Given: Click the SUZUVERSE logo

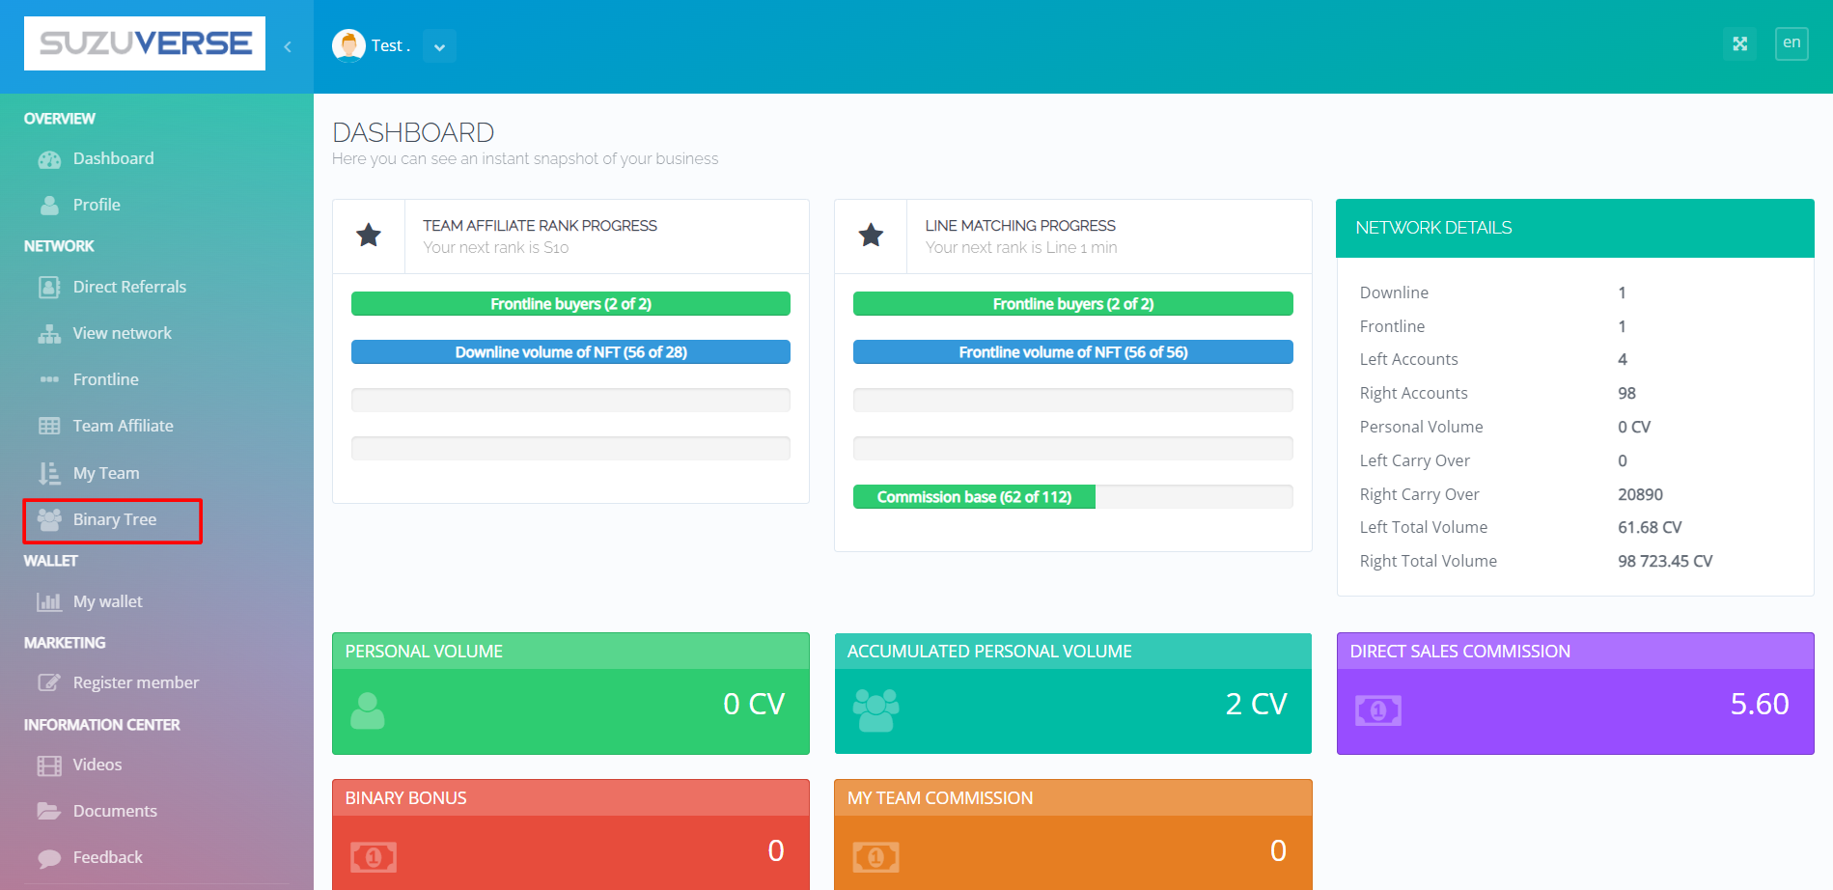Looking at the screenshot, I should 145,43.
